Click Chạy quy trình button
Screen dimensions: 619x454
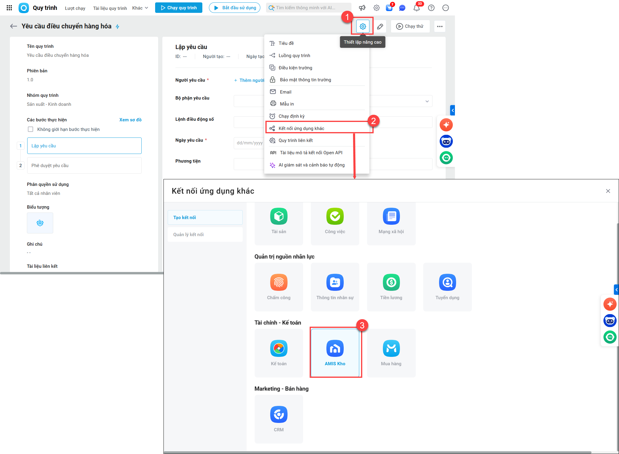tap(178, 8)
